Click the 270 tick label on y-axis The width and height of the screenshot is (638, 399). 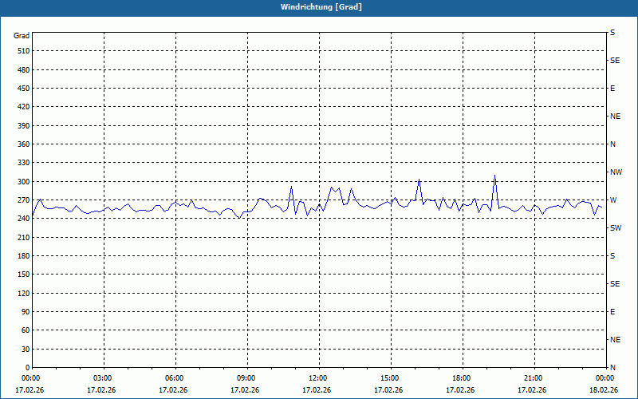[22, 200]
